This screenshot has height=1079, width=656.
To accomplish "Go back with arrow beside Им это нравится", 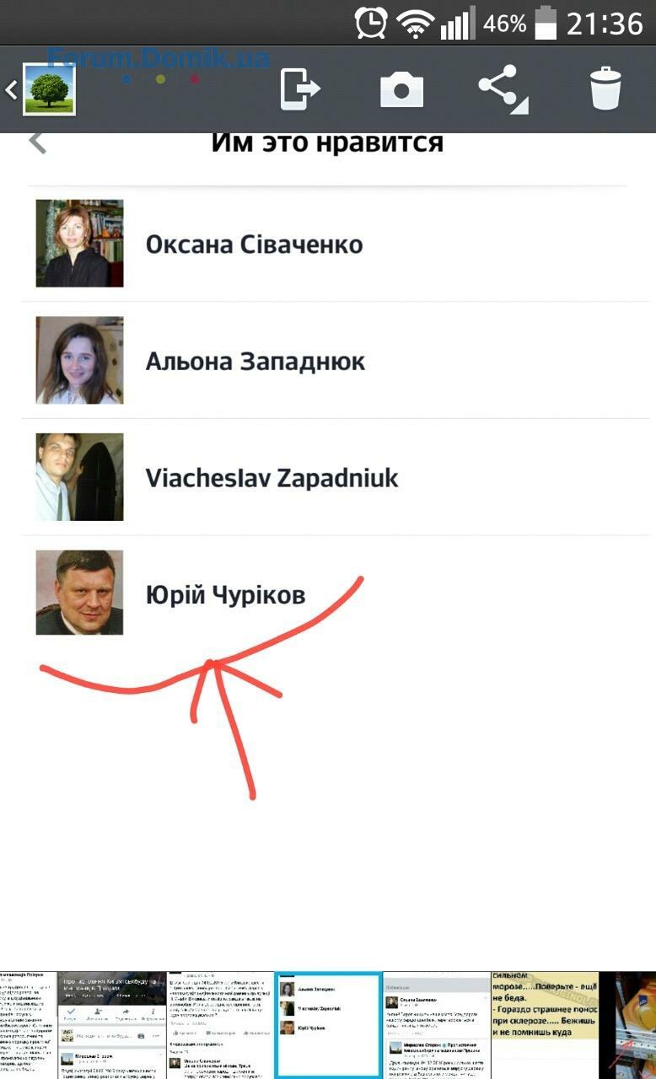I will point(37,142).
